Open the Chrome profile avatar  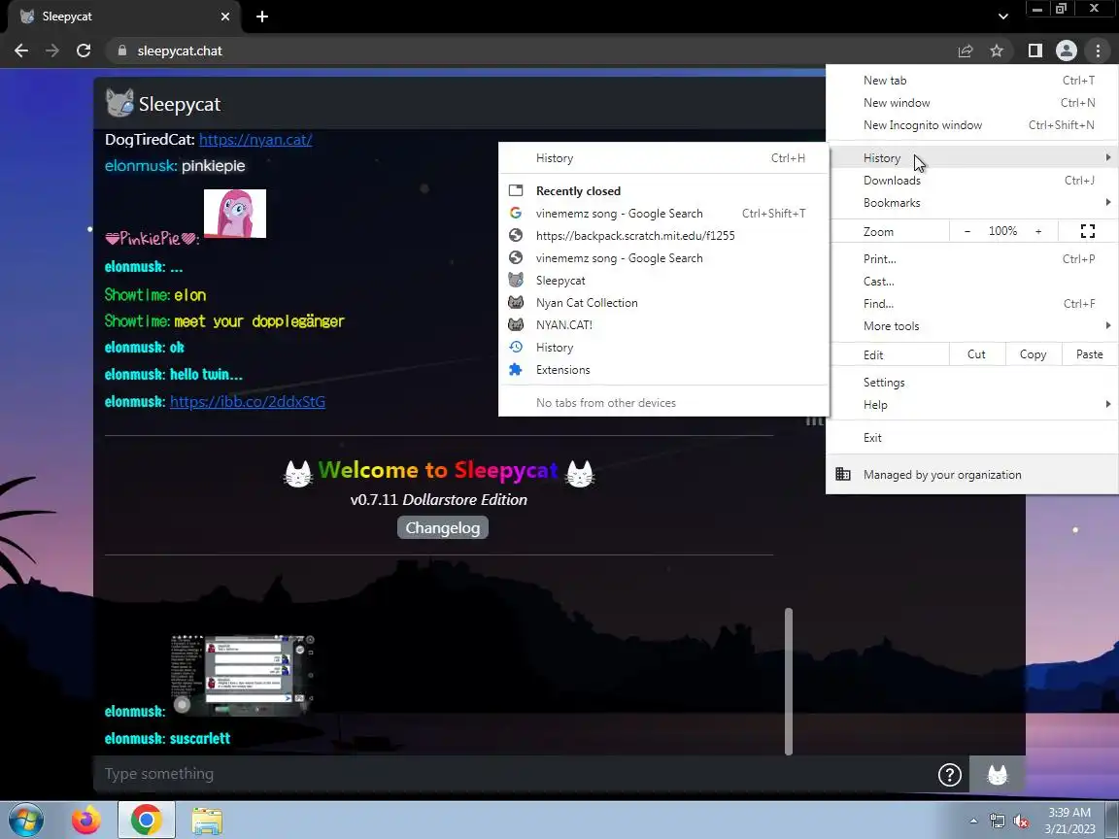pyautogui.click(x=1067, y=50)
